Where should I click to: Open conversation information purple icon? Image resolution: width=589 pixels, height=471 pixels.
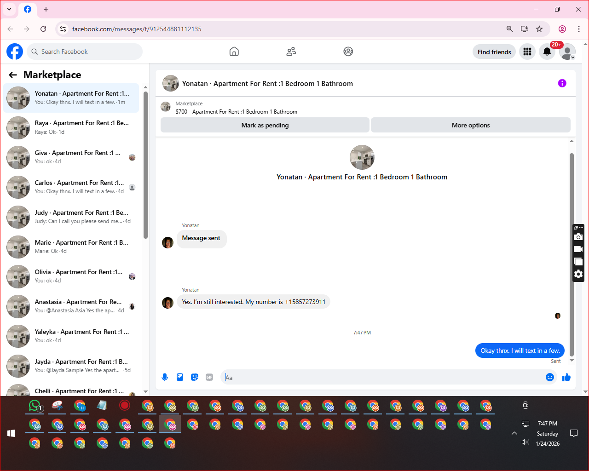pyautogui.click(x=562, y=83)
